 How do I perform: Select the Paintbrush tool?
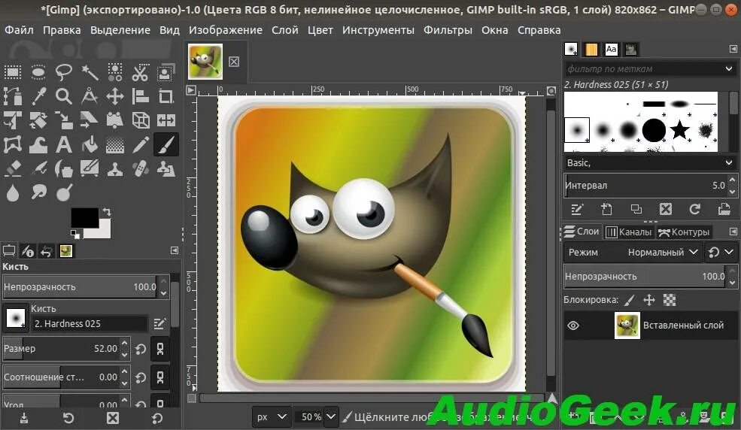166,144
